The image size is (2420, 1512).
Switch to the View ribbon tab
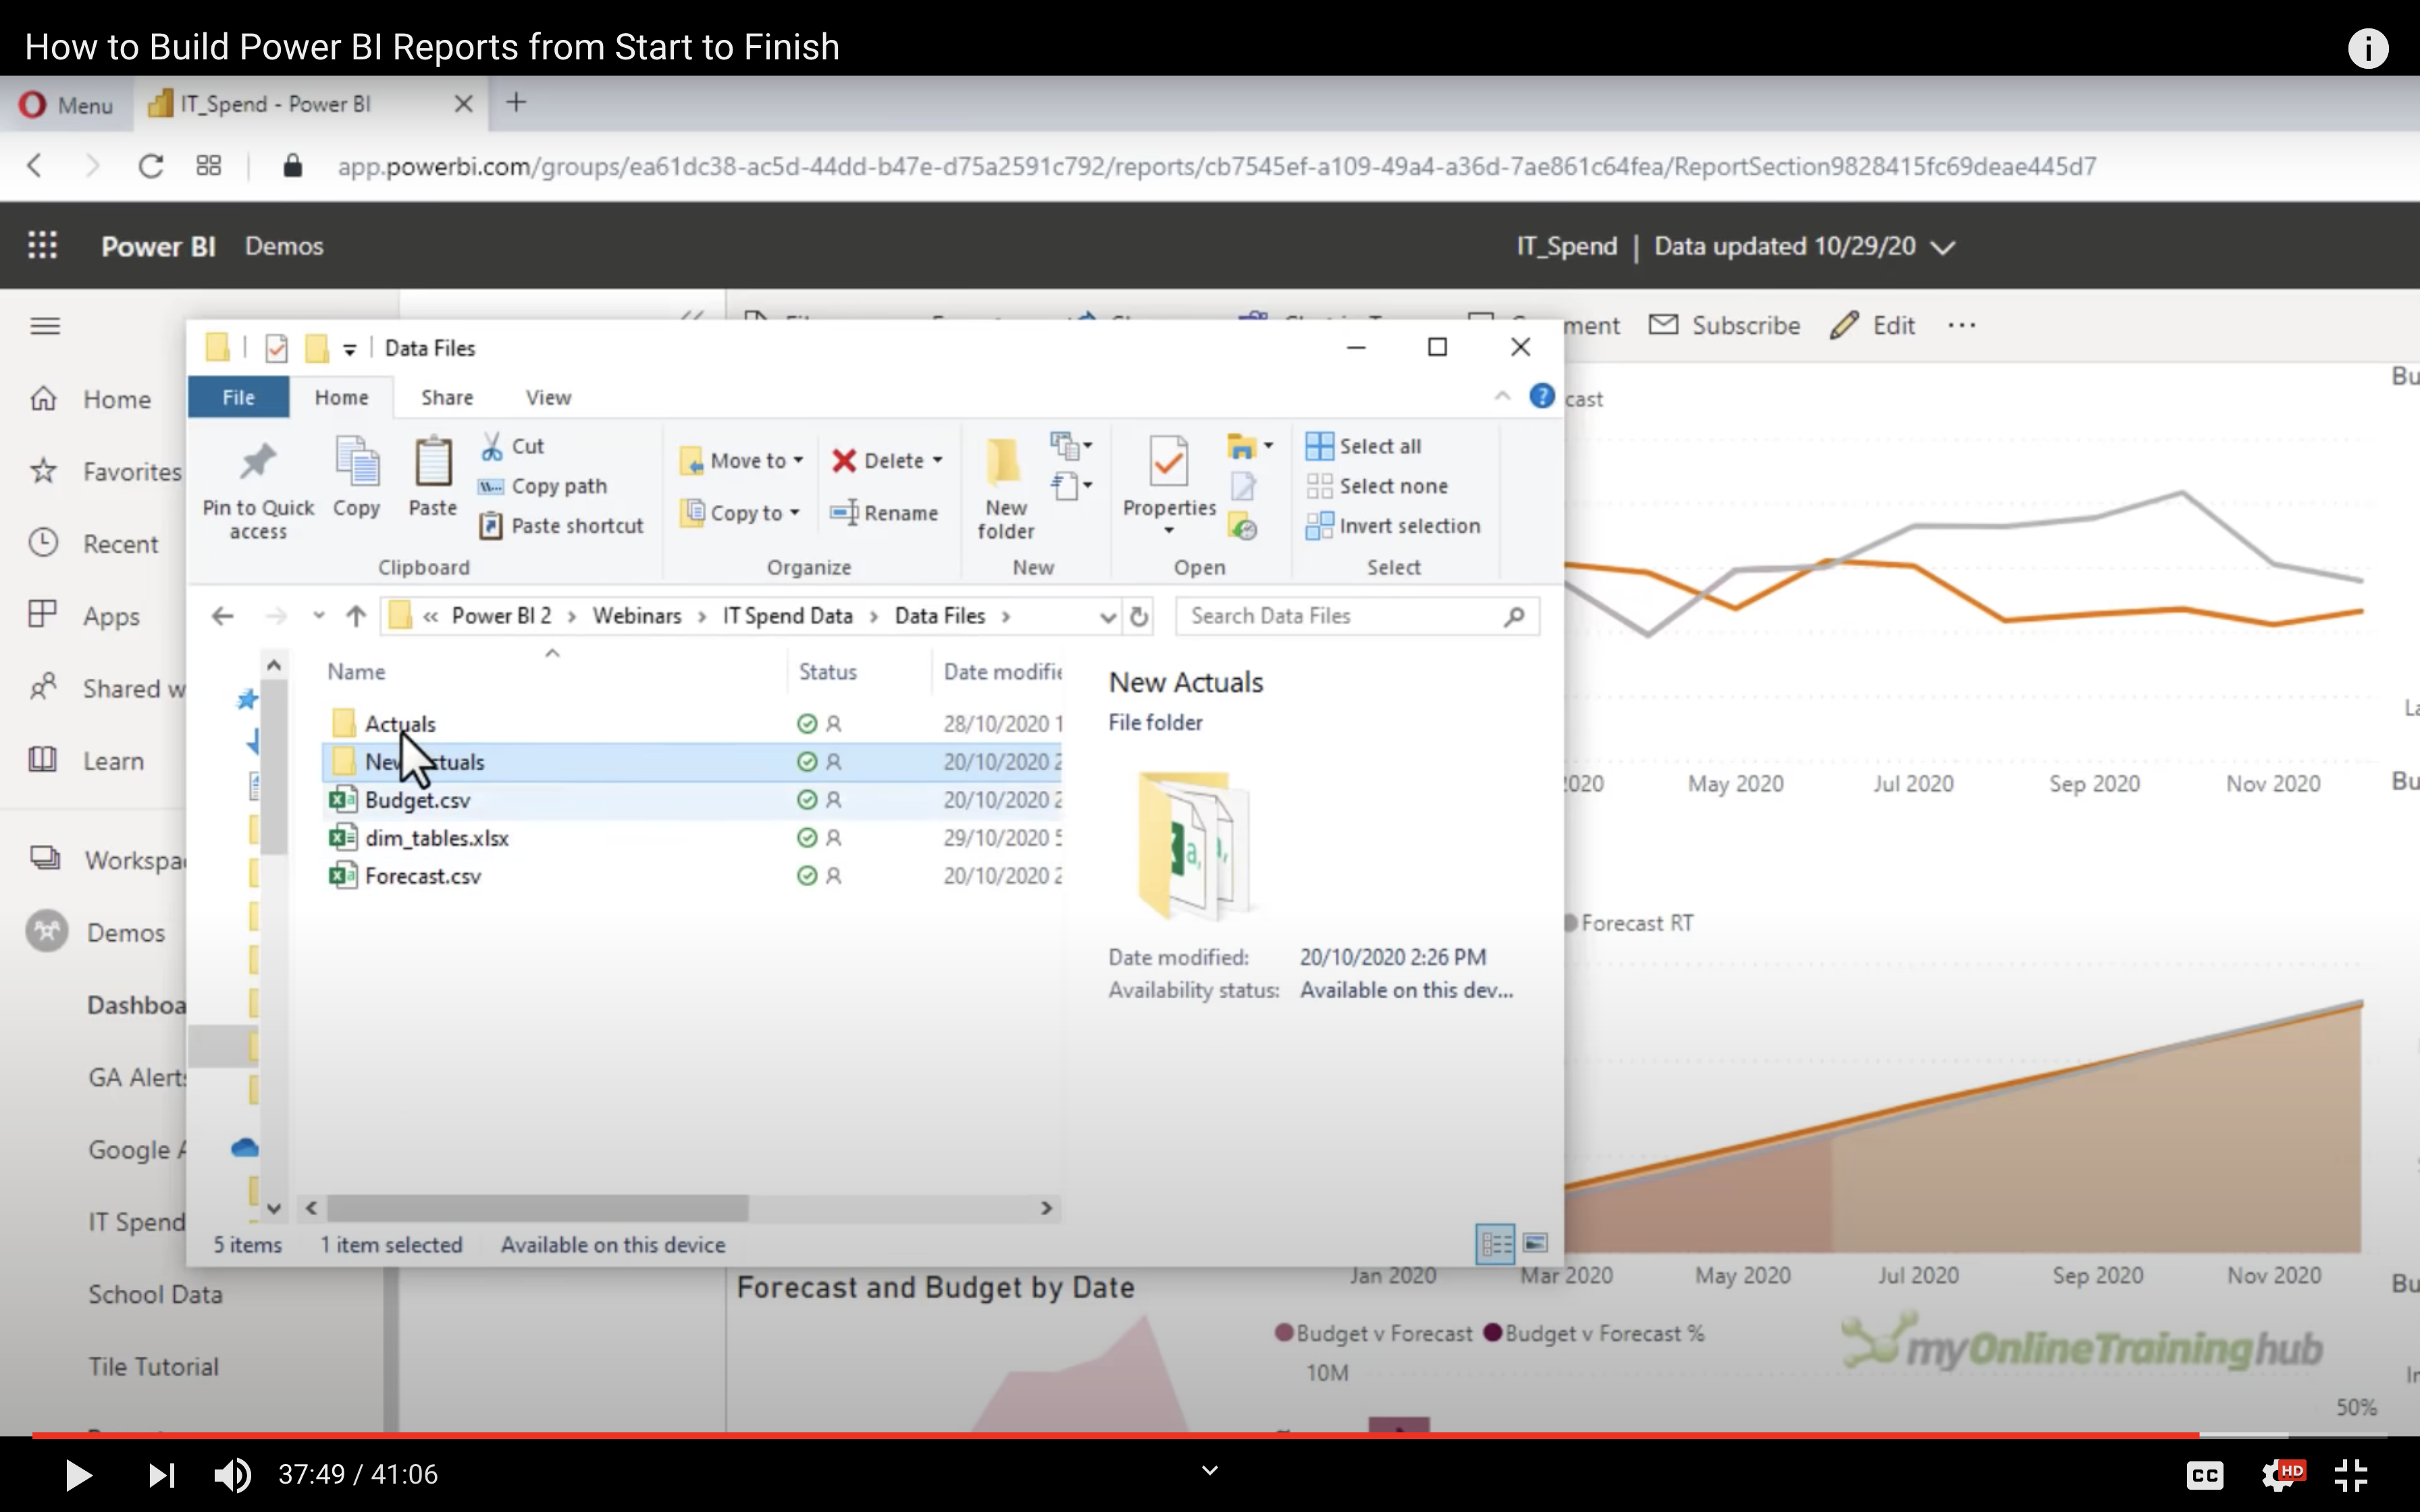pos(548,398)
